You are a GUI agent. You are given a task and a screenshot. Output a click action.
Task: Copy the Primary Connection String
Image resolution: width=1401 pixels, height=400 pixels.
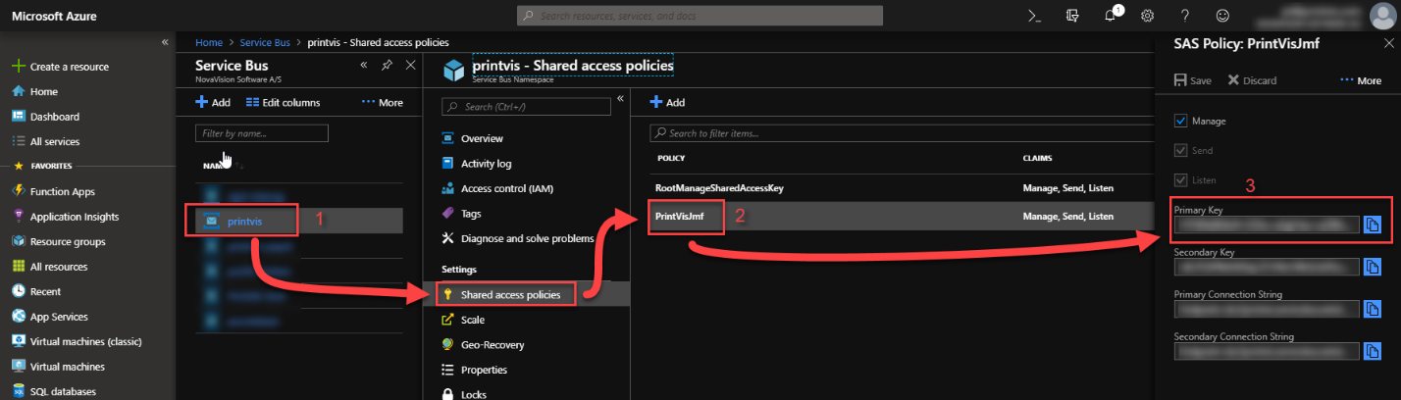[1373, 309]
